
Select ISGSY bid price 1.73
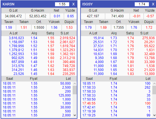(114, 38)
